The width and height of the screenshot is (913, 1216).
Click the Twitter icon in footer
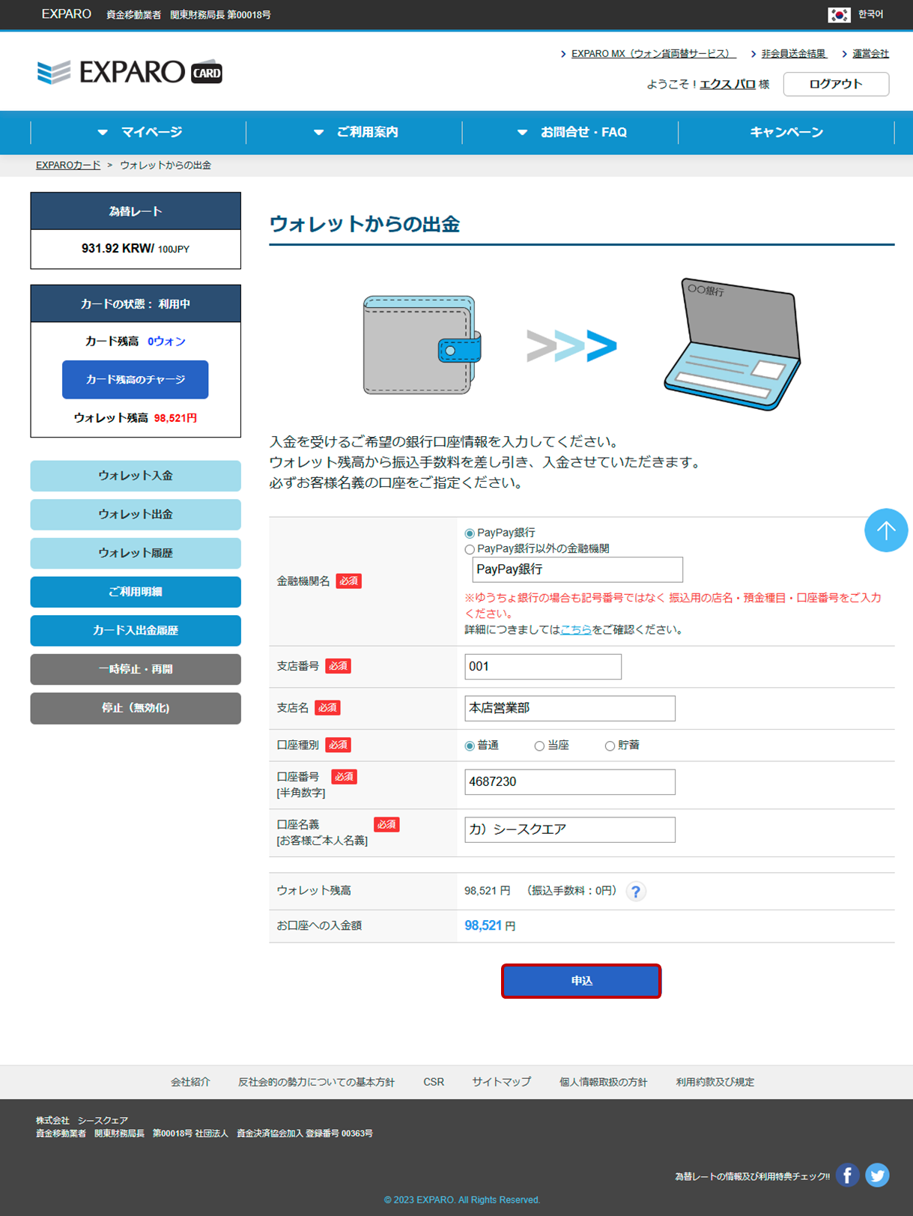pyautogui.click(x=877, y=1175)
